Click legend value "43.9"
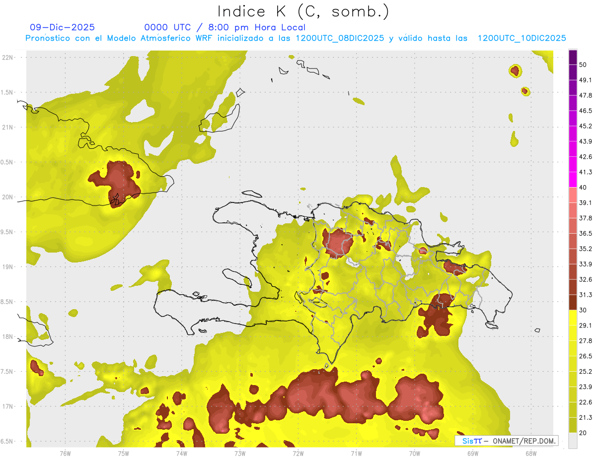The width and height of the screenshot is (596, 460). (x=586, y=141)
